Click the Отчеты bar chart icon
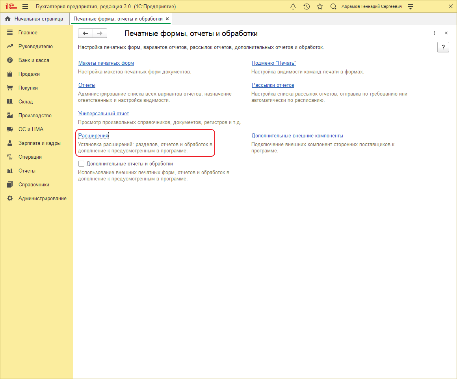 [x=10, y=171]
